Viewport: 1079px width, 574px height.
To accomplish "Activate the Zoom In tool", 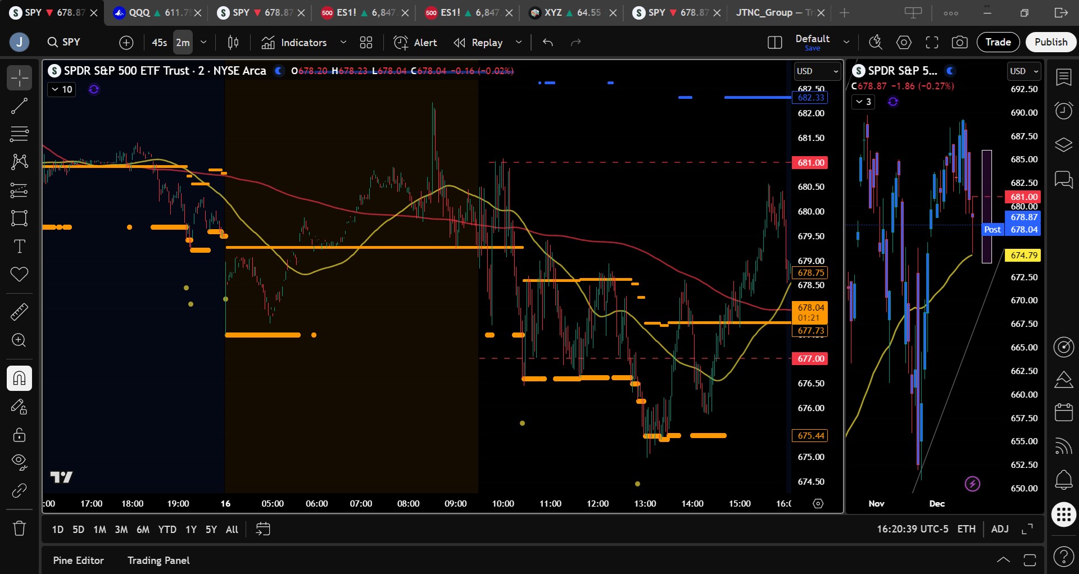I will [19, 340].
